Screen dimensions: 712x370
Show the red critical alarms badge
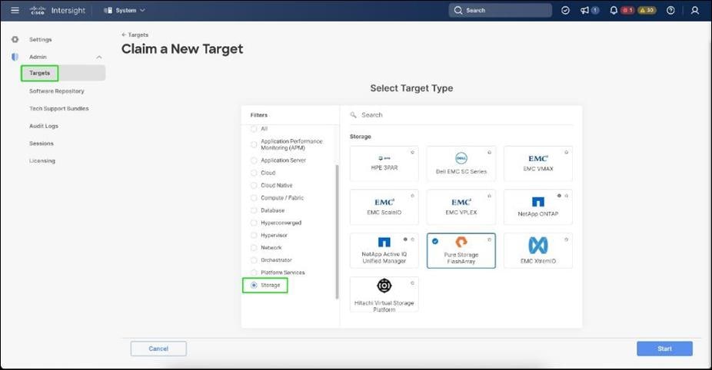pos(627,10)
